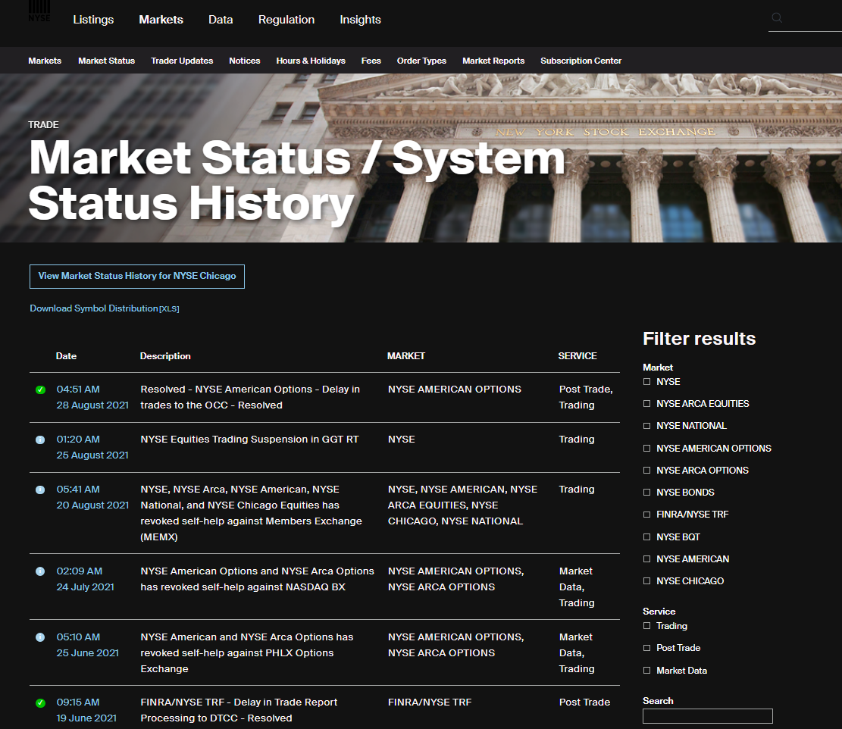Screen dimensions: 842x729
Task: Click 'Delay in Trade Report Processing to DTCC' description
Action: pos(239,710)
